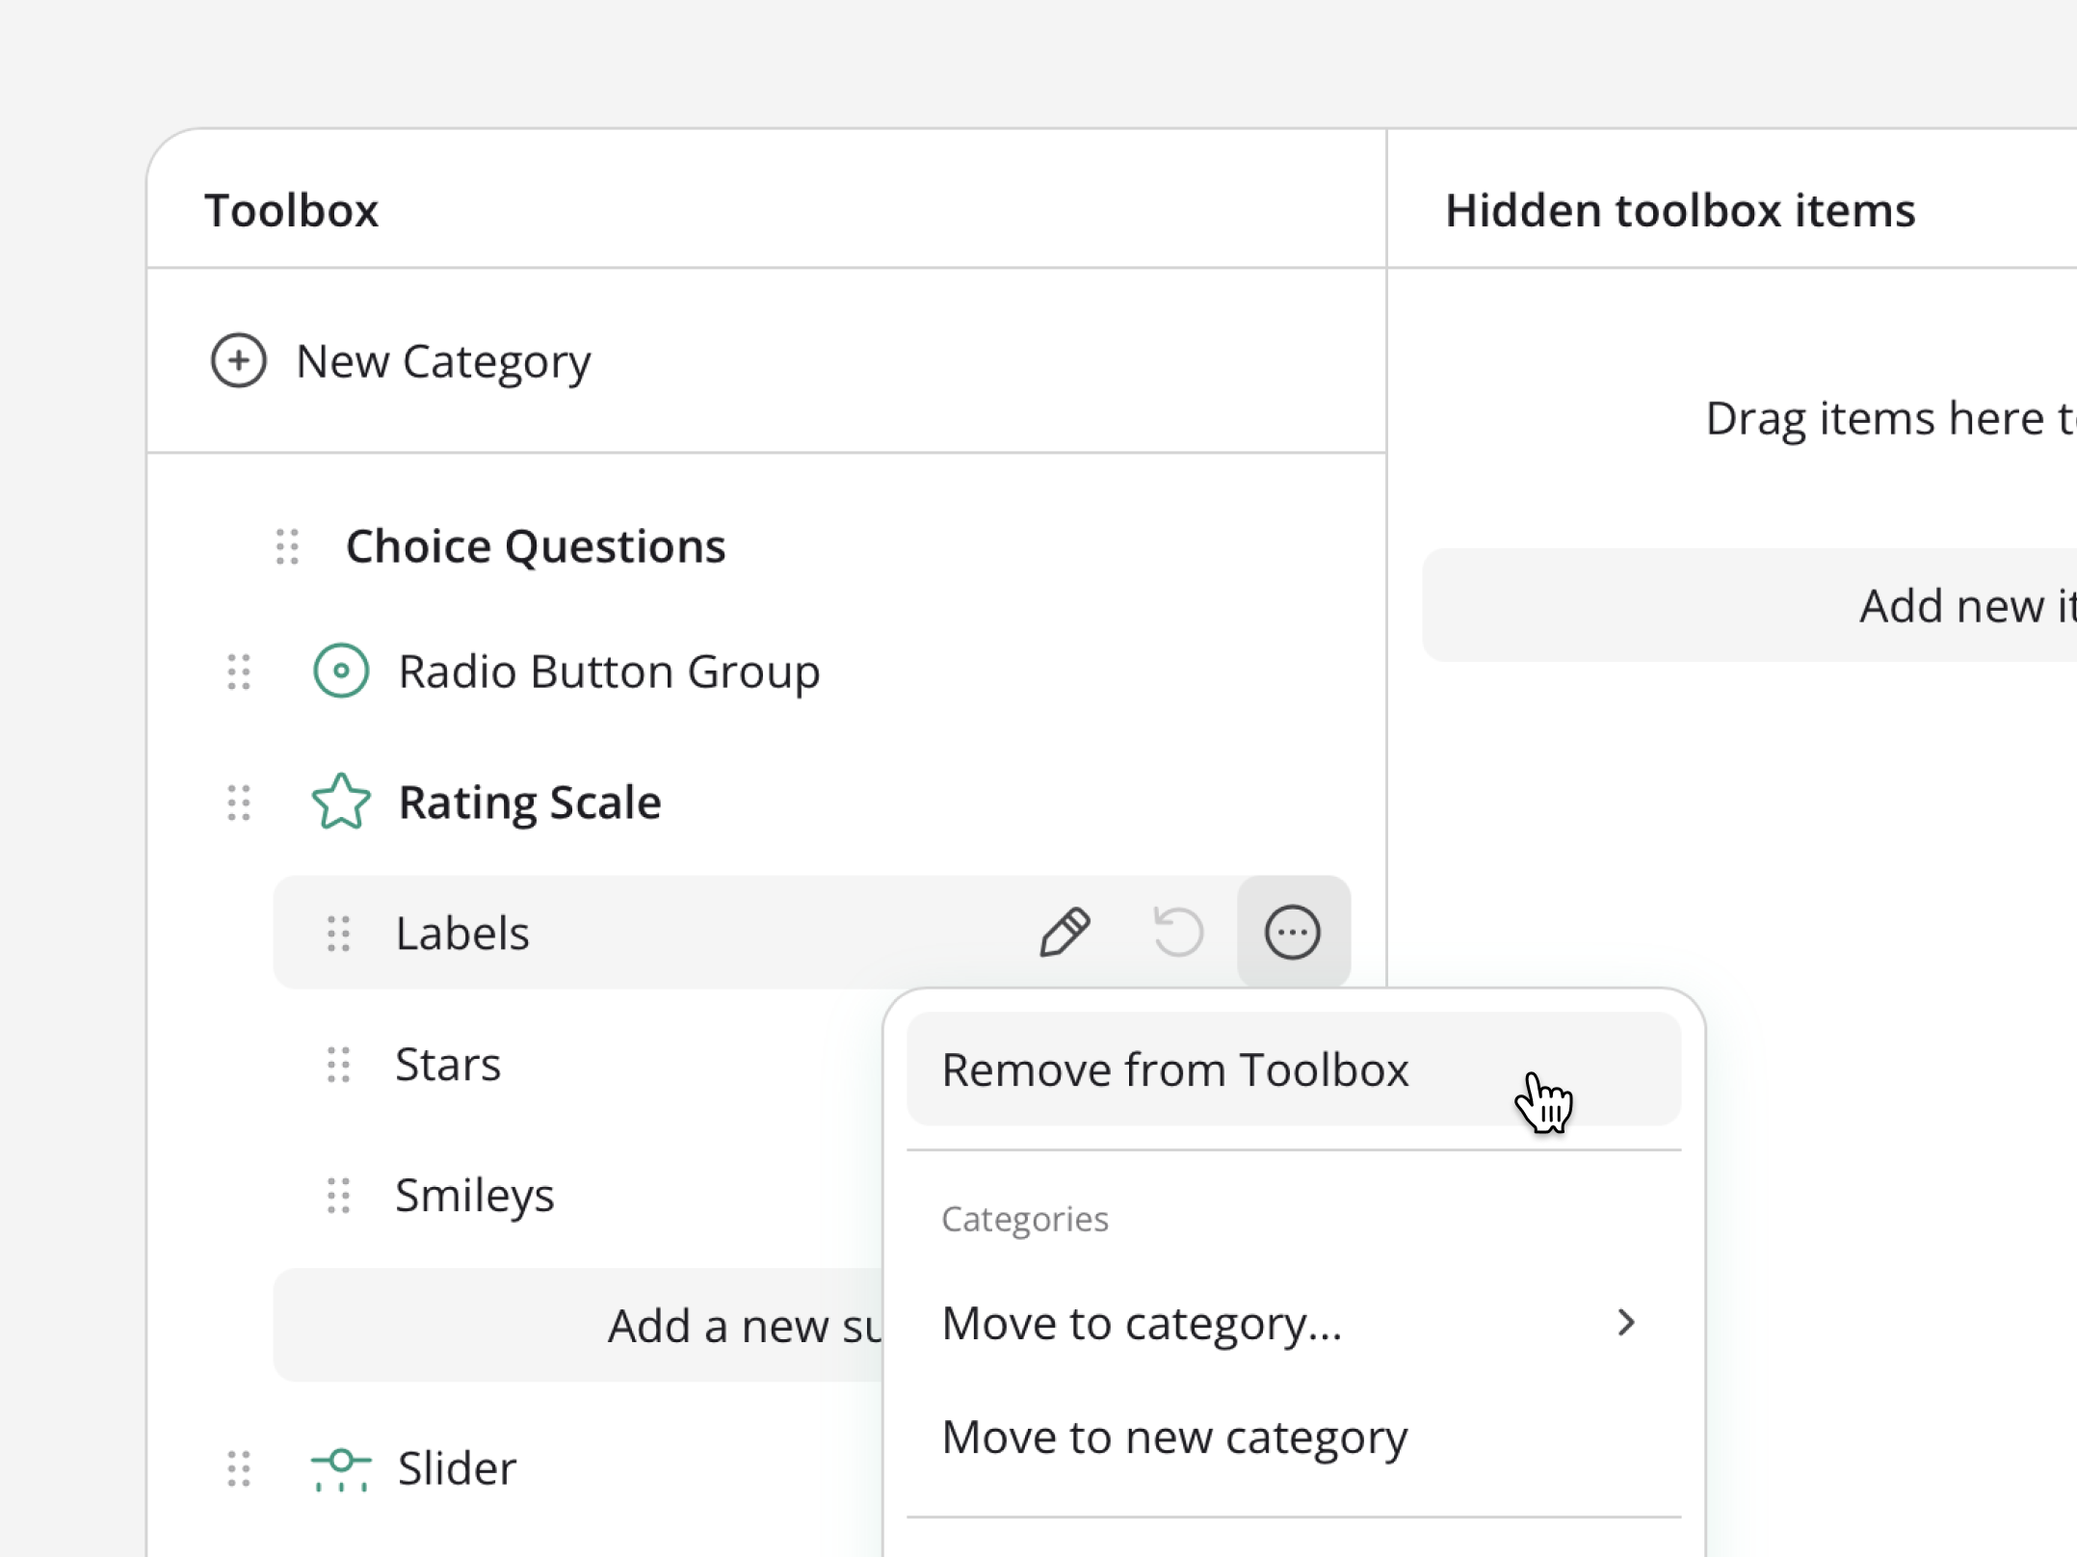Select the Rating Scale item

(x=530, y=803)
